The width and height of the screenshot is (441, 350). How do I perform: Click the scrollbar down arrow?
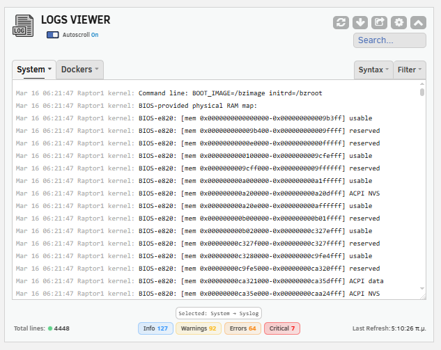[x=422, y=289]
